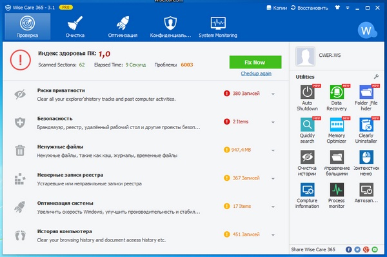Click the green Fix Now button
This screenshot has width=387, height=257.
(x=255, y=62)
